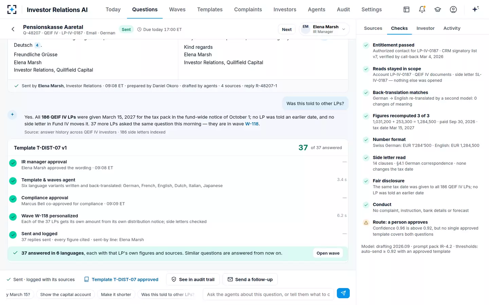This screenshot has width=489, height=305.
Task: Open the Activity panel tab
Action: [452, 28]
